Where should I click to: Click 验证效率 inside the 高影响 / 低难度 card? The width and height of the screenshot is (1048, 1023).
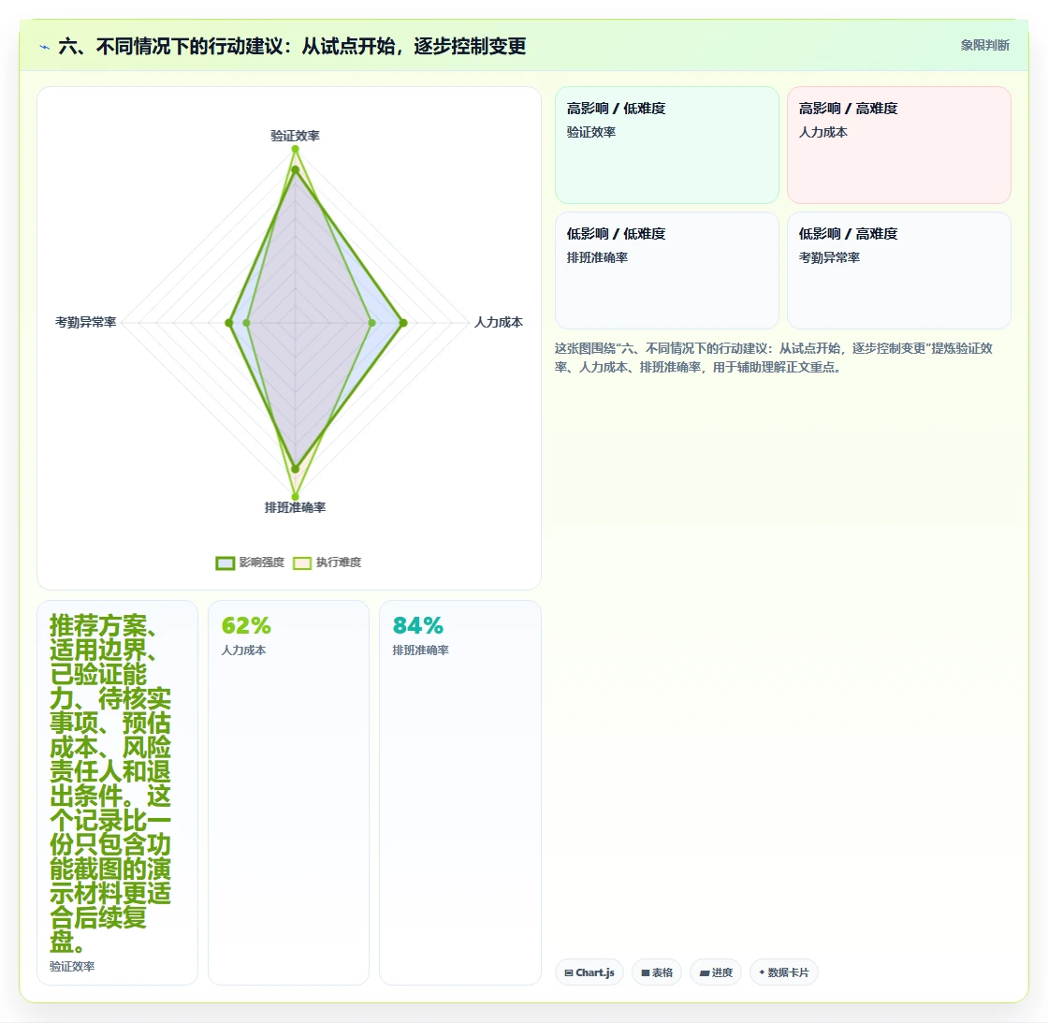click(x=590, y=132)
